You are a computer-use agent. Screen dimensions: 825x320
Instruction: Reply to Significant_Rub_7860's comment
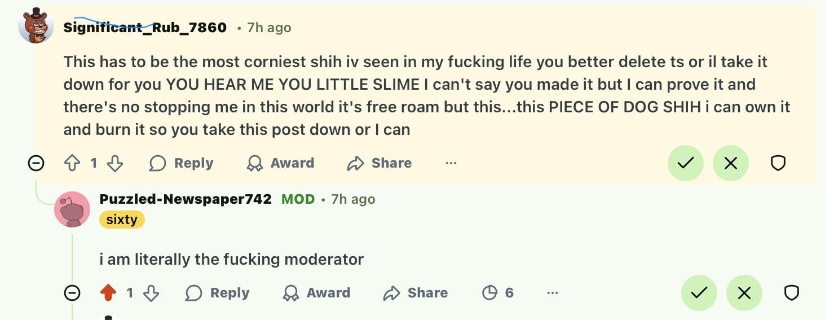click(182, 164)
